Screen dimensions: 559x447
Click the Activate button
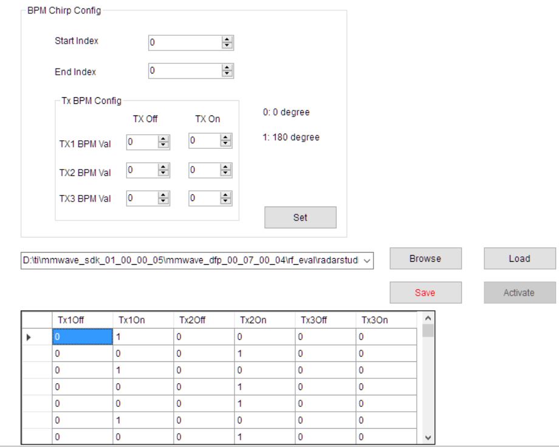(x=520, y=293)
